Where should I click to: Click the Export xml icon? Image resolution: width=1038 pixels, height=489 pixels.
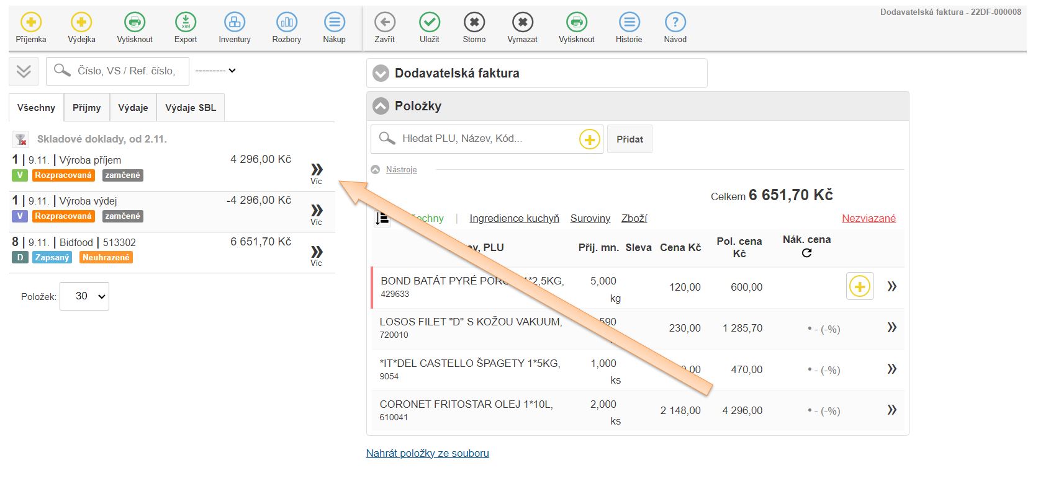[185, 23]
